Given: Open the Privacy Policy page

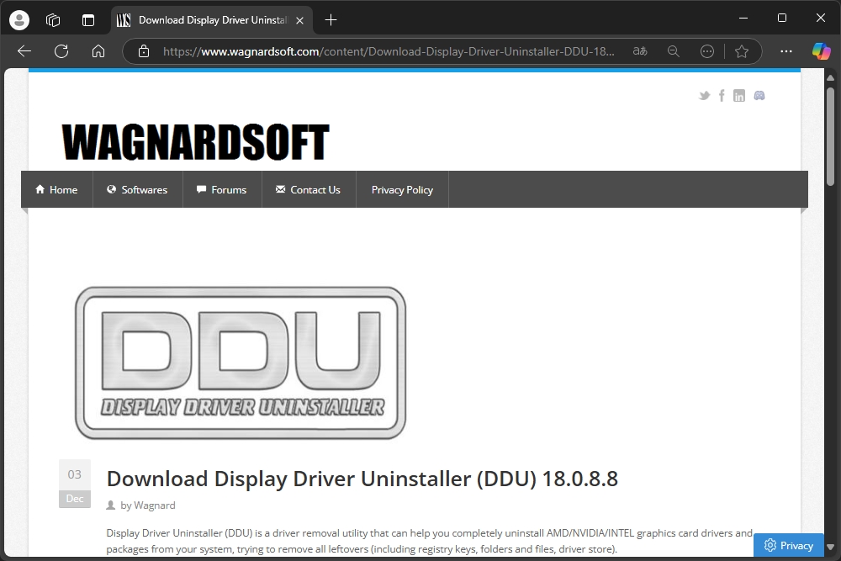Looking at the screenshot, I should (x=402, y=190).
